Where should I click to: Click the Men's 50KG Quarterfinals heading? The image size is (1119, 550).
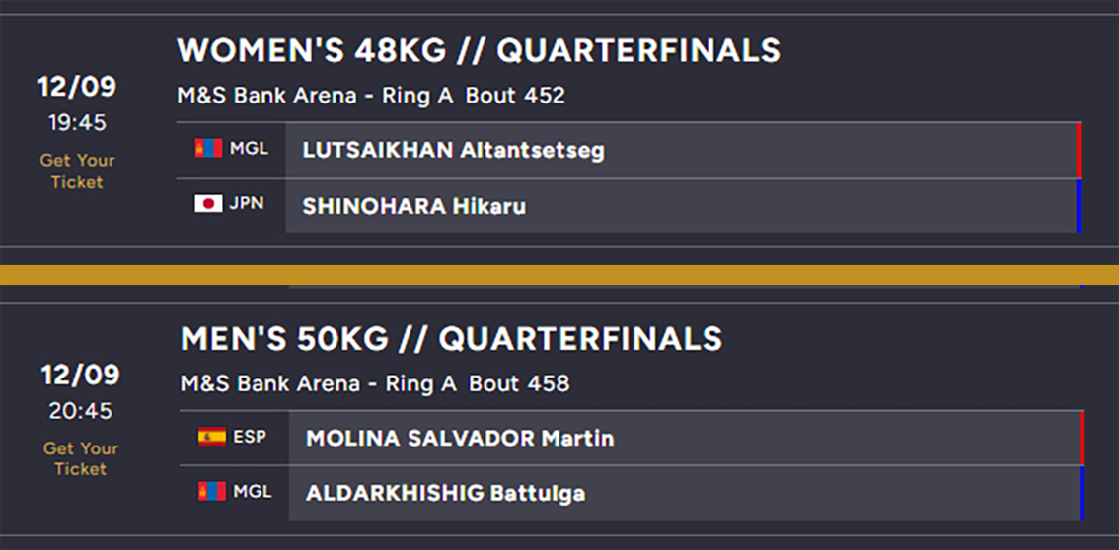pos(451,339)
